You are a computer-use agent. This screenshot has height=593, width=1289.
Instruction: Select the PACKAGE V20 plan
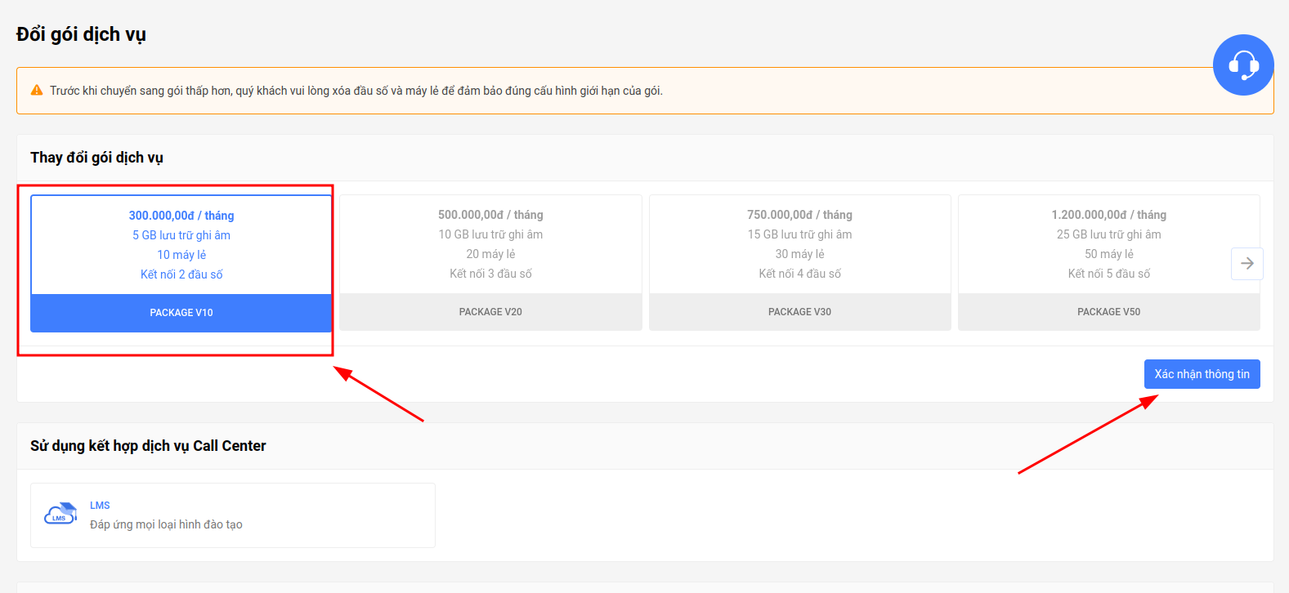point(490,262)
